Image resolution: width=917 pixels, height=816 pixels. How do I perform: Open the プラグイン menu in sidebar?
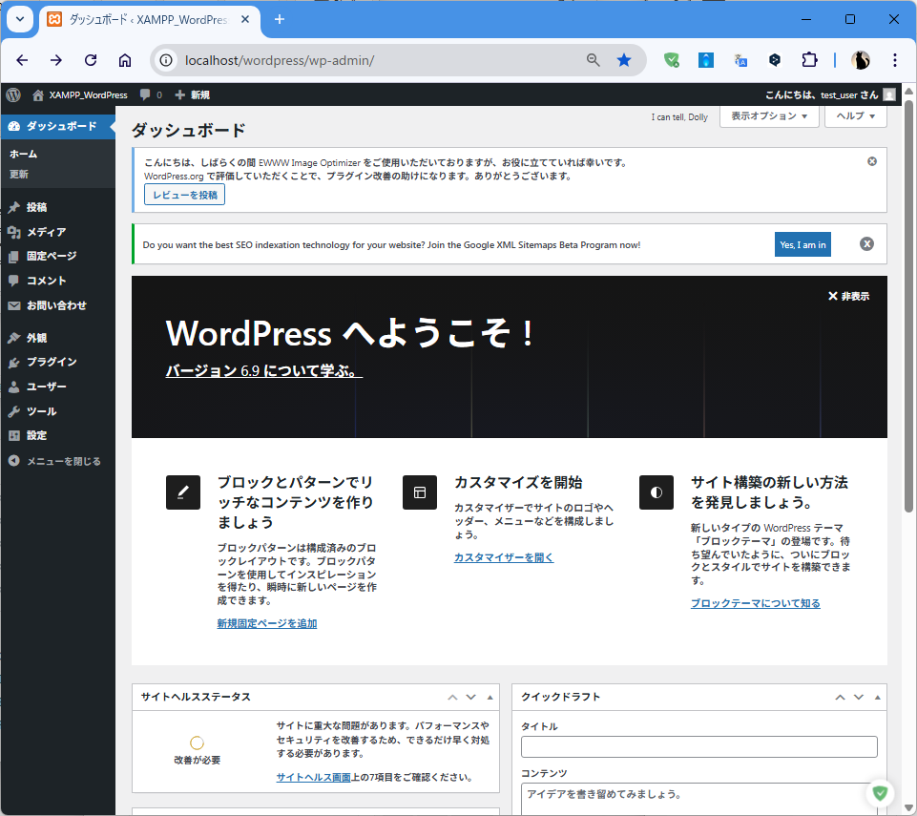pyautogui.click(x=52, y=363)
